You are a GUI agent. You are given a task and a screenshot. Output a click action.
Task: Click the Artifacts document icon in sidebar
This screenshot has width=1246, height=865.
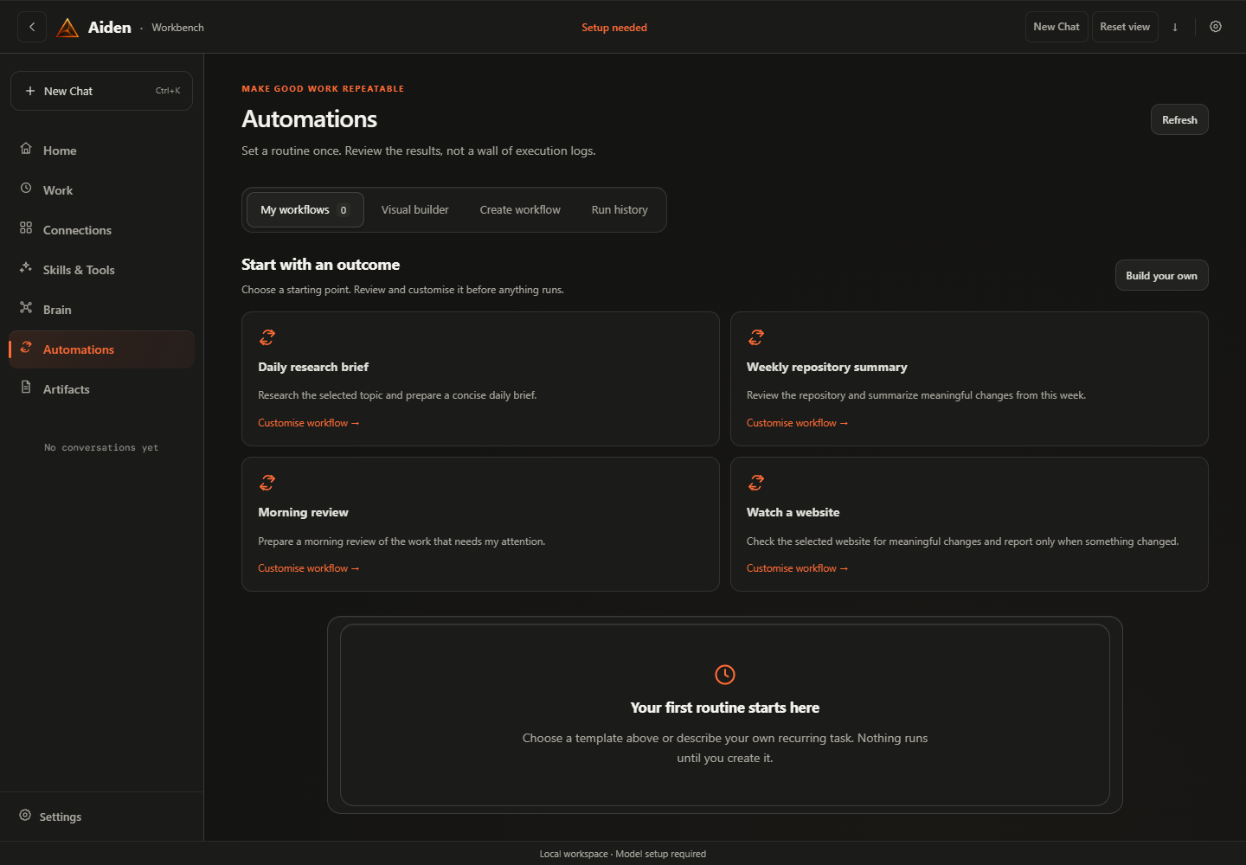[26, 388]
